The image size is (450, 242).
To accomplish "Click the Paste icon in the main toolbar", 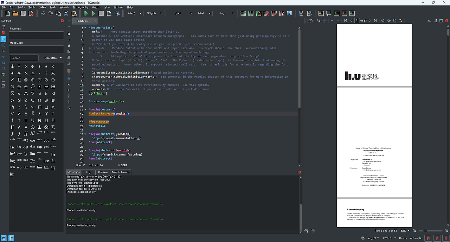I will point(74,13).
